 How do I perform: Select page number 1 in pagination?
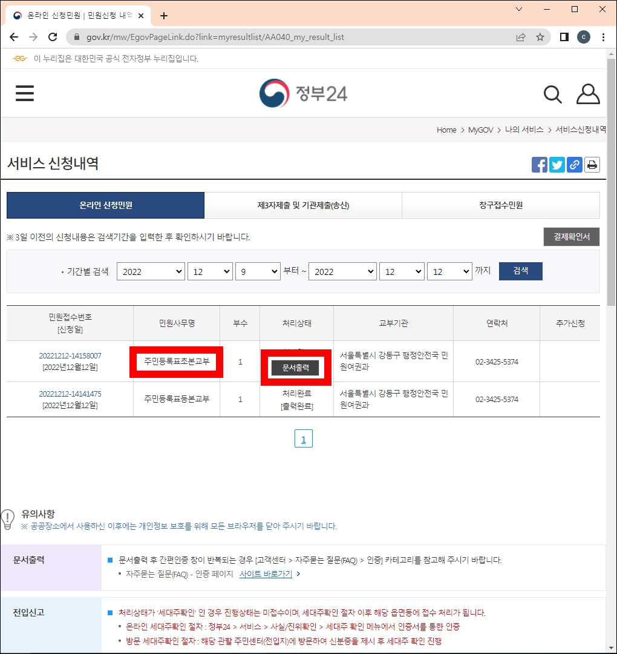pos(303,438)
